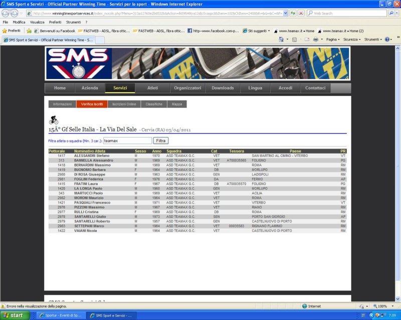The image size is (401, 320).
Task: Click the IE back navigation arrow
Action: tap(6, 13)
